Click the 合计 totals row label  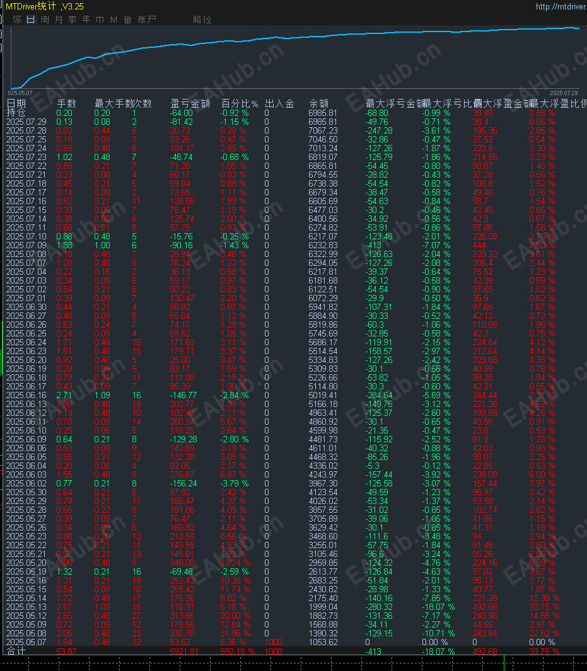click(16, 651)
